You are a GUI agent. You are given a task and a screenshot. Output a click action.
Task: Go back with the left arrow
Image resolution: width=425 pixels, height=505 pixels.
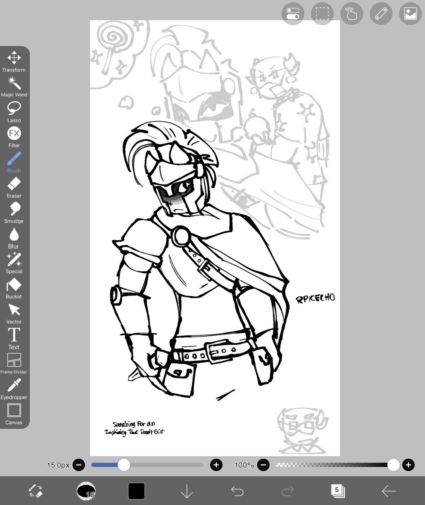(388, 491)
